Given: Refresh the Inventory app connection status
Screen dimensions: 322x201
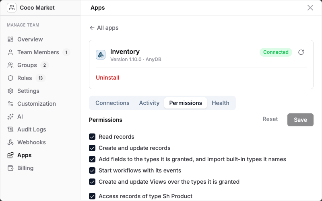Looking at the screenshot, I should click(x=301, y=52).
